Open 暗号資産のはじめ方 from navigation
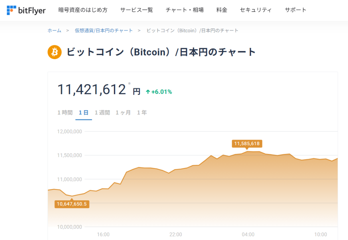This screenshot has height=240, width=348. tap(83, 10)
